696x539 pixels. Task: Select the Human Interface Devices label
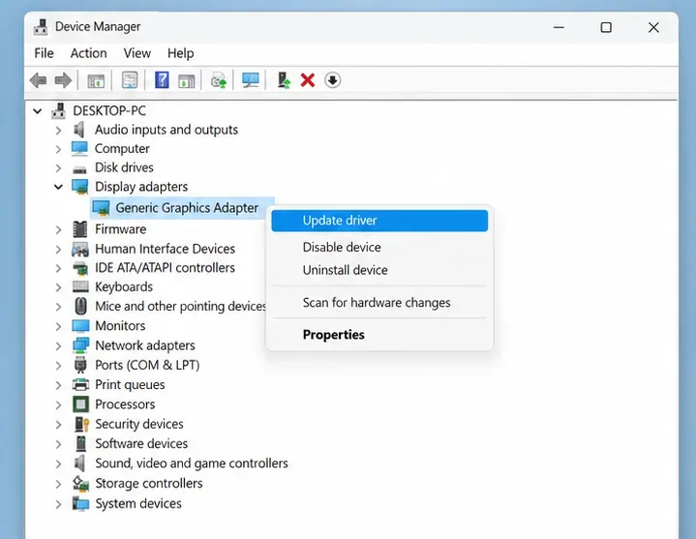(166, 249)
